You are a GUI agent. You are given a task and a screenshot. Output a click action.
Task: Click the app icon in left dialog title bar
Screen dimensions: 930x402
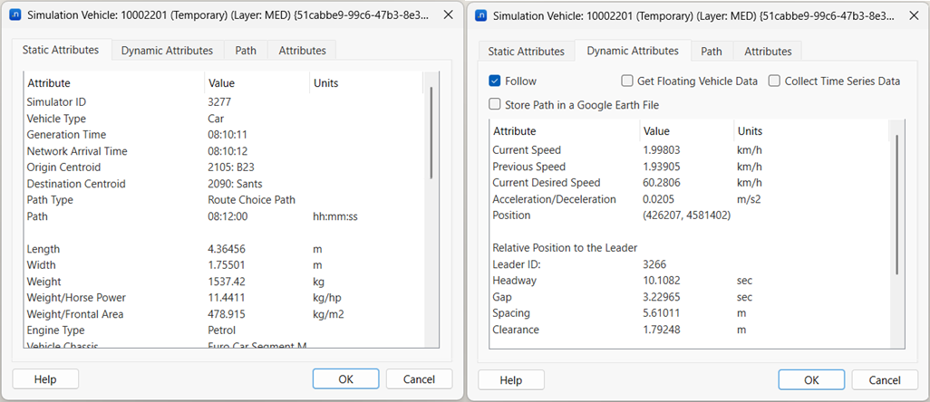(15, 15)
